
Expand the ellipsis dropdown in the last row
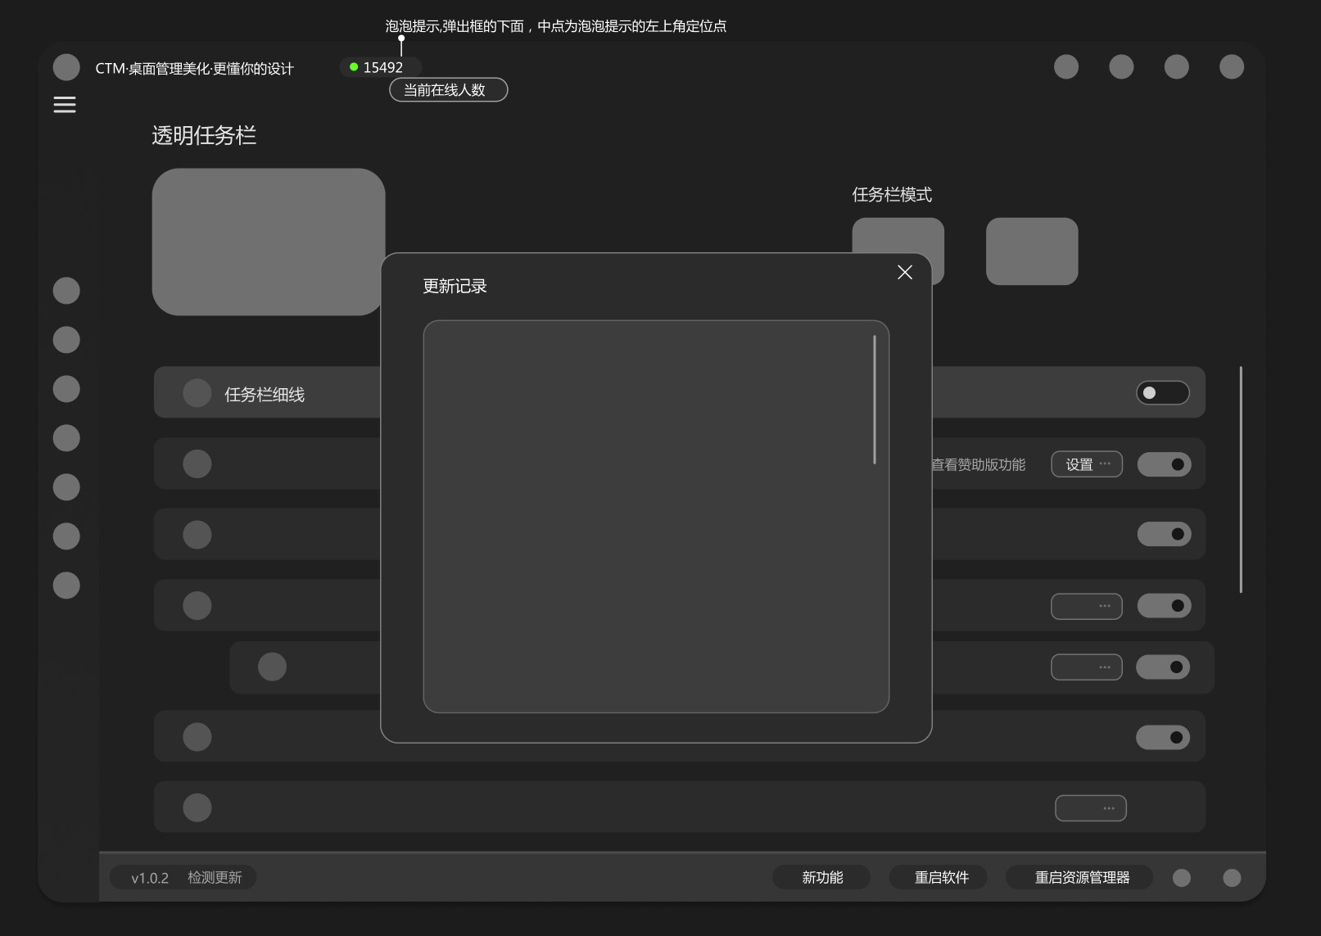pos(1090,808)
